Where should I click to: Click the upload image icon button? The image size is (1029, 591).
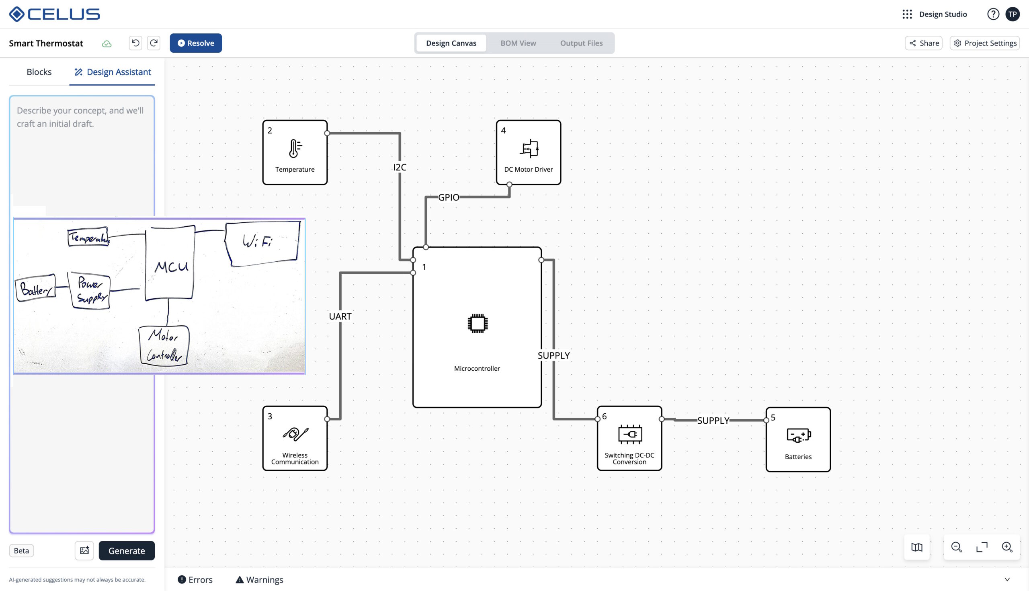(x=84, y=550)
